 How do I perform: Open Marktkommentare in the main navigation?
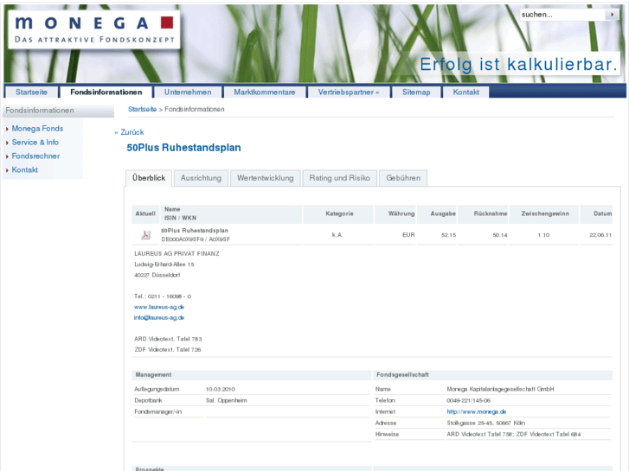pos(265,92)
